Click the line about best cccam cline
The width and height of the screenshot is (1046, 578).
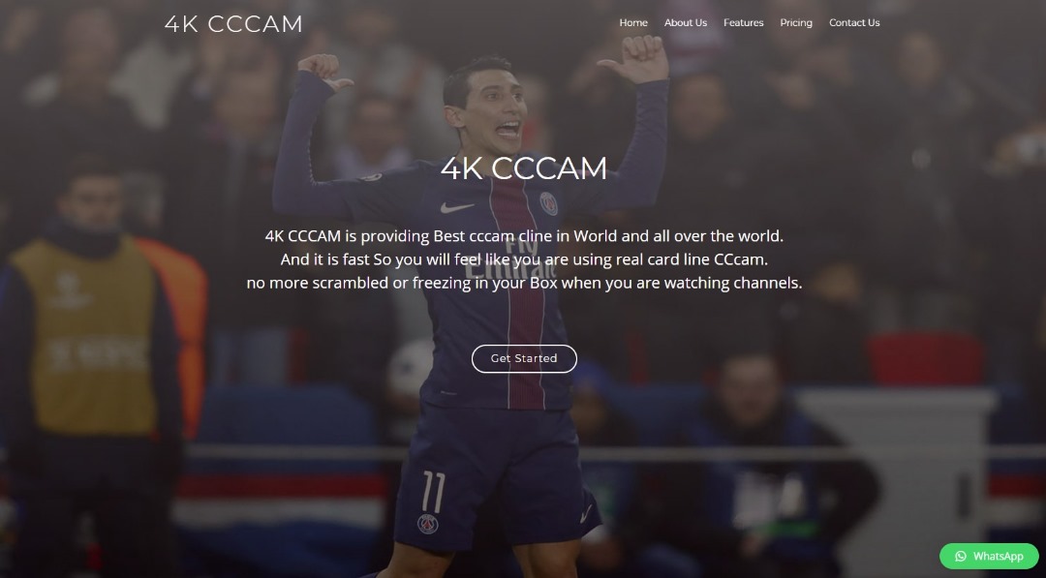point(524,236)
